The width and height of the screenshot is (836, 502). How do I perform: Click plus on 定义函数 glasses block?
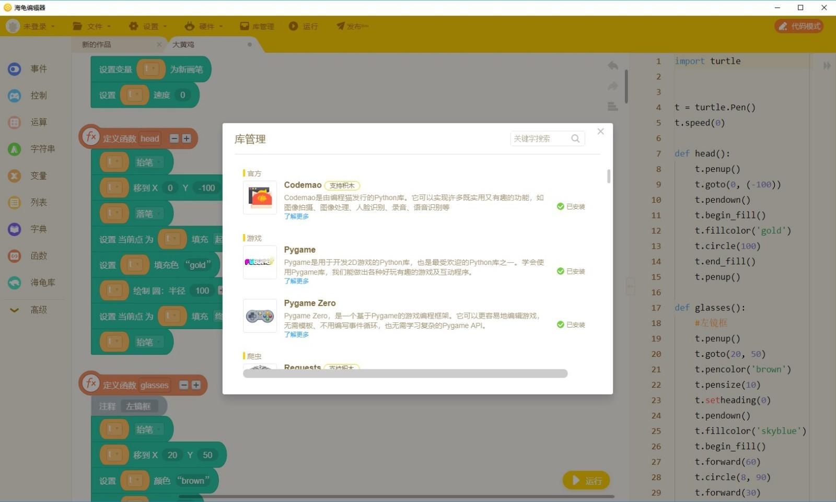pos(196,385)
